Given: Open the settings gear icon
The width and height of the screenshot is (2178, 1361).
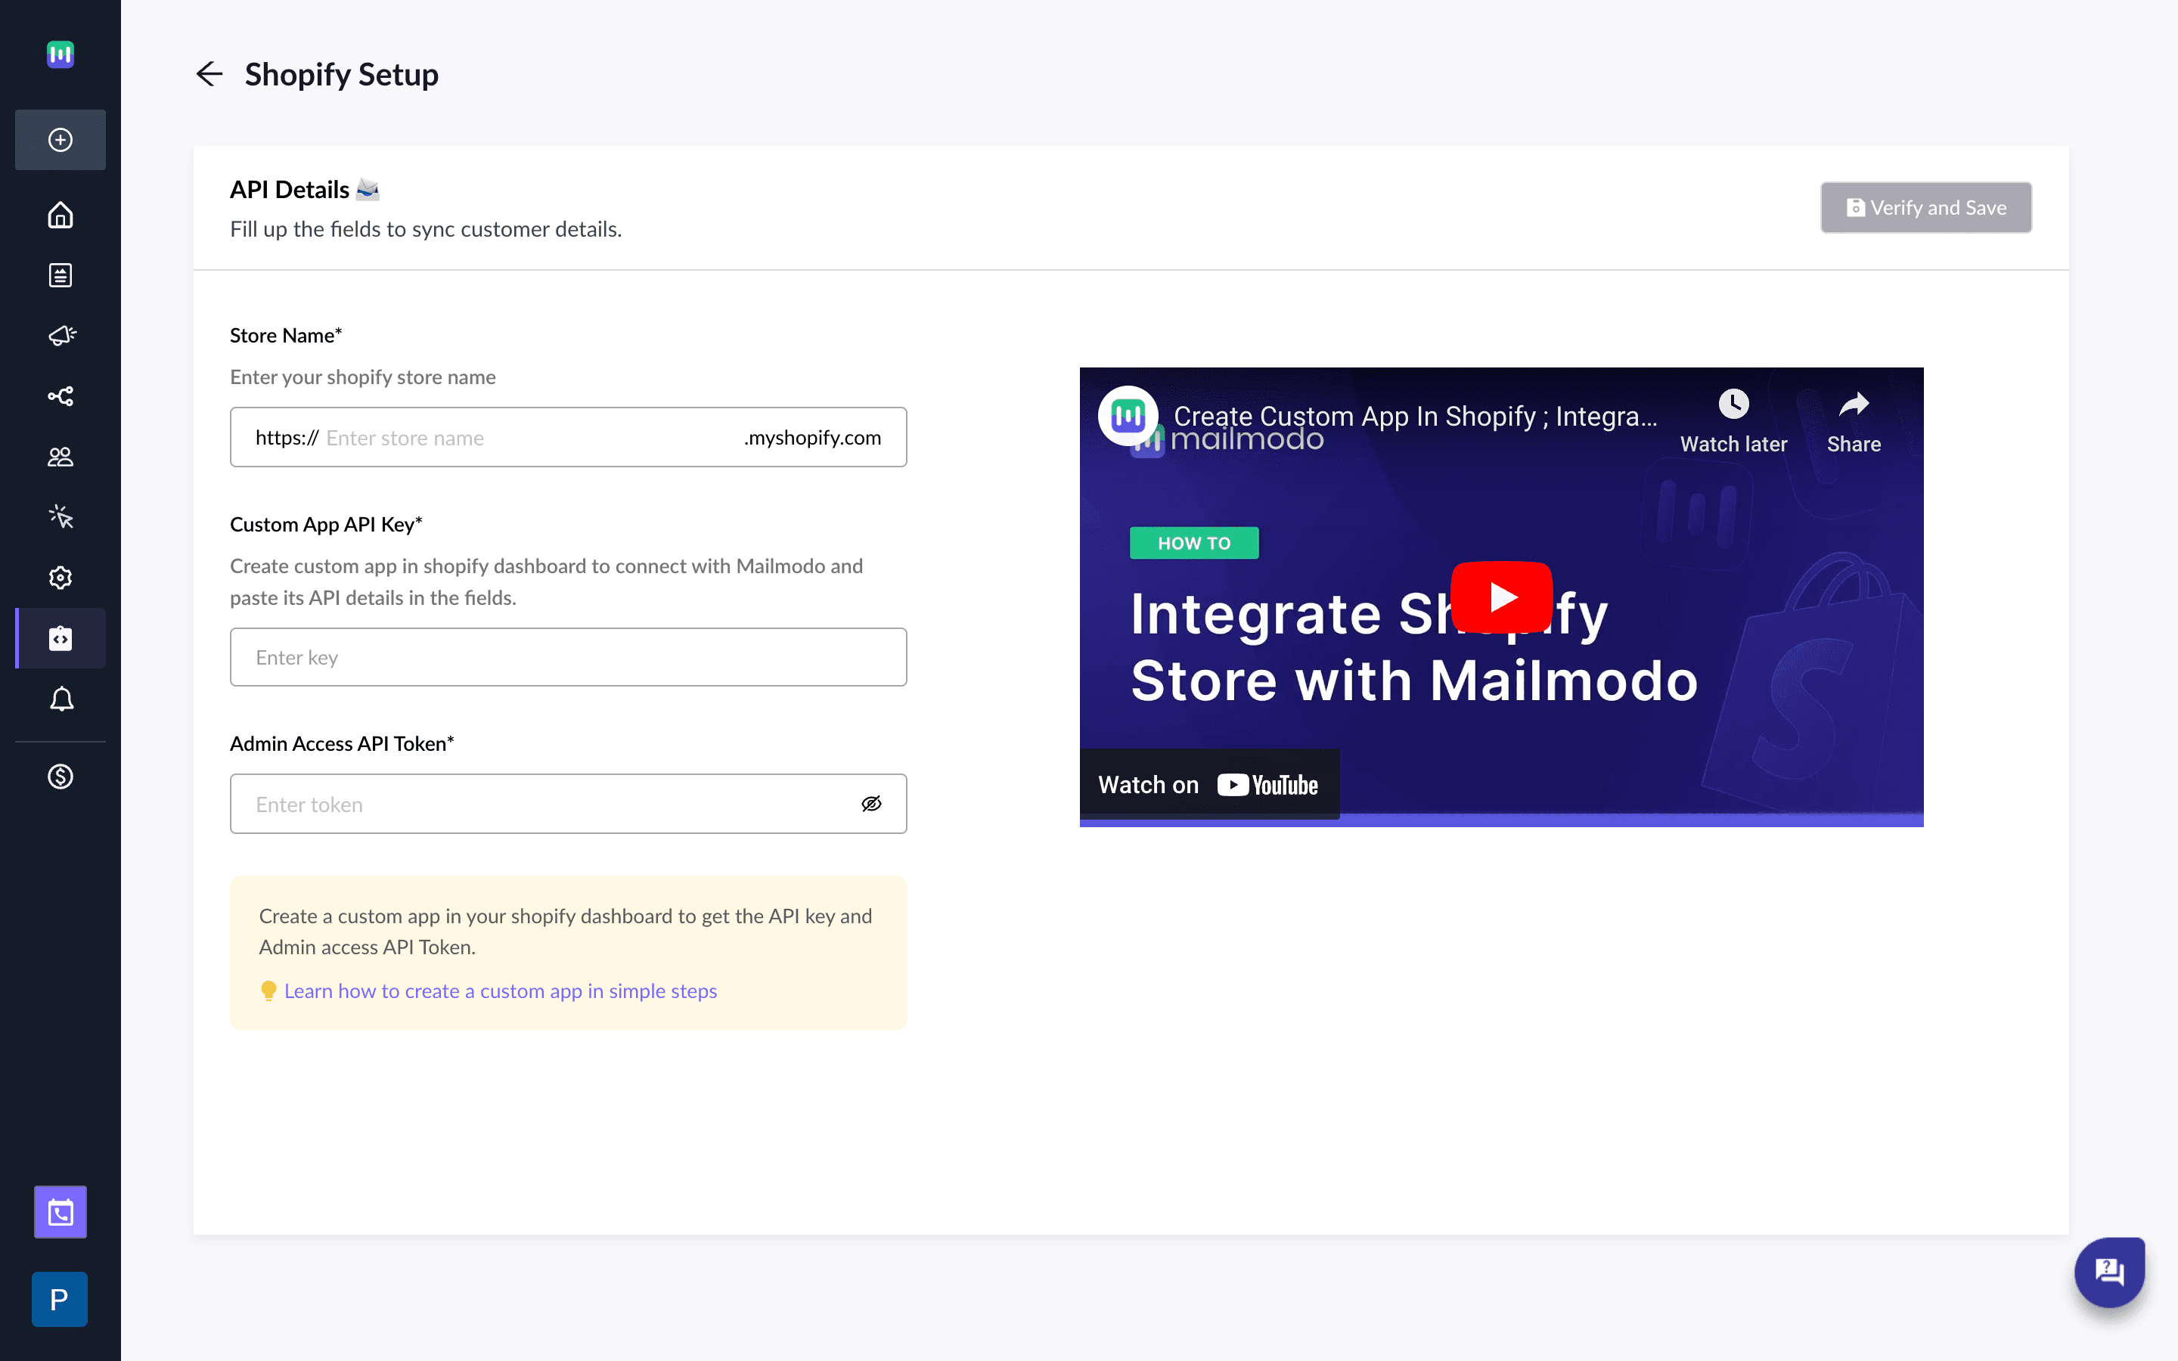Looking at the screenshot, I should tap(60, 577).
